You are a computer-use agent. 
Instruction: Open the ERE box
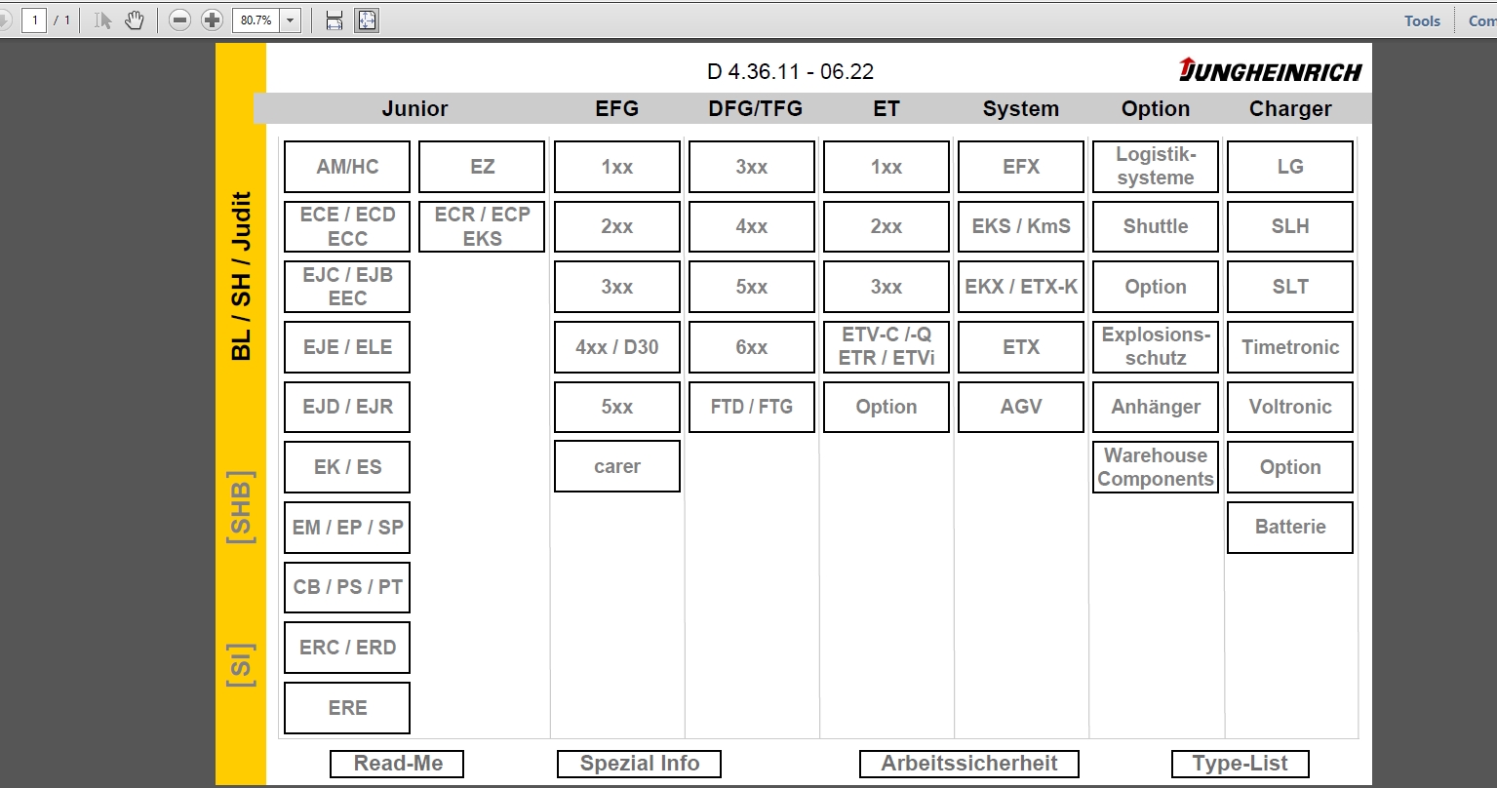347,708
